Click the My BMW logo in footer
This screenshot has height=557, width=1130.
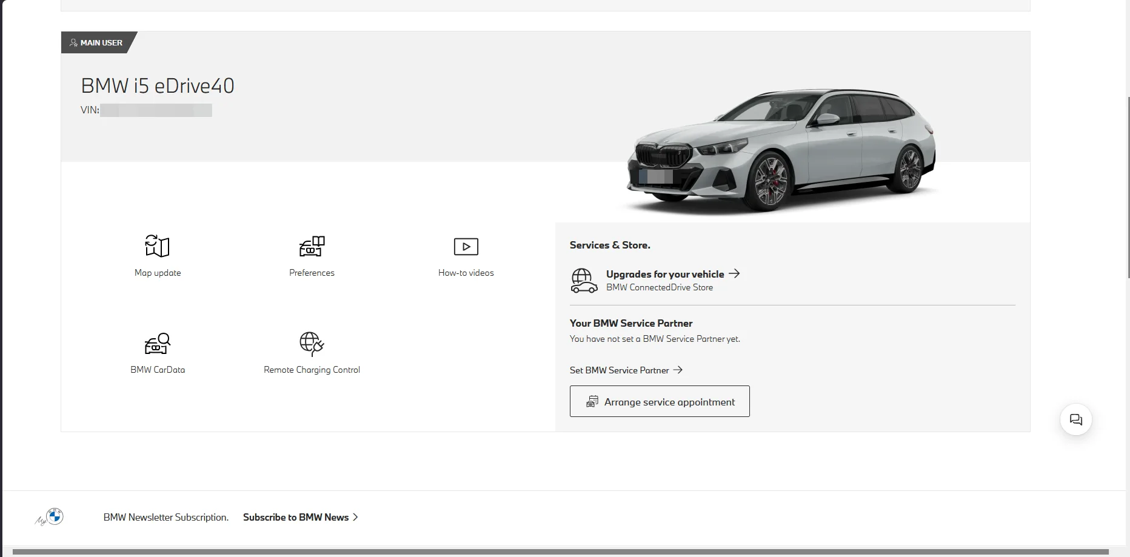tap(50, 517)
